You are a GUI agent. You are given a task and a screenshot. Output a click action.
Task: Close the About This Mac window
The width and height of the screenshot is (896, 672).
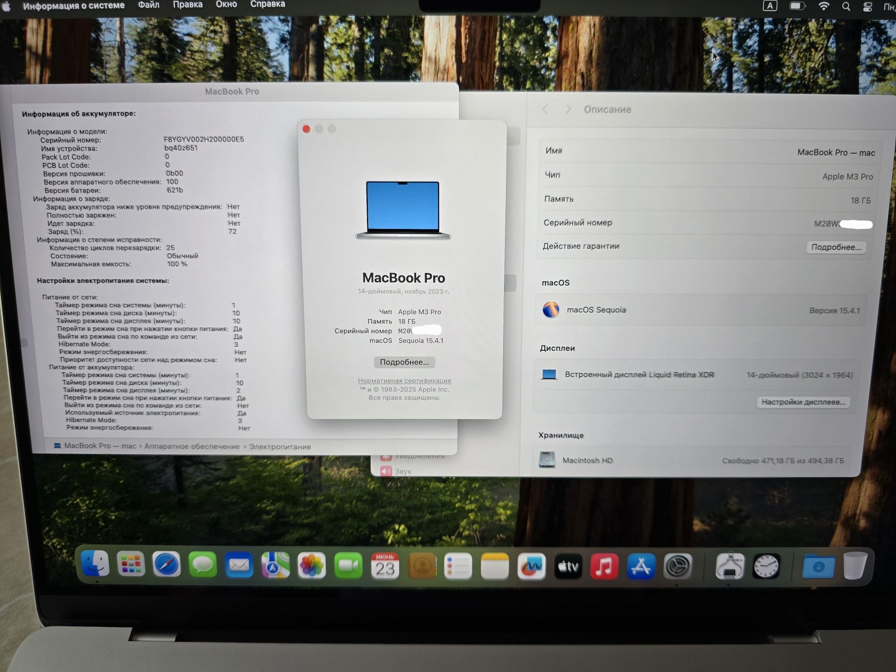pos(306,129)
